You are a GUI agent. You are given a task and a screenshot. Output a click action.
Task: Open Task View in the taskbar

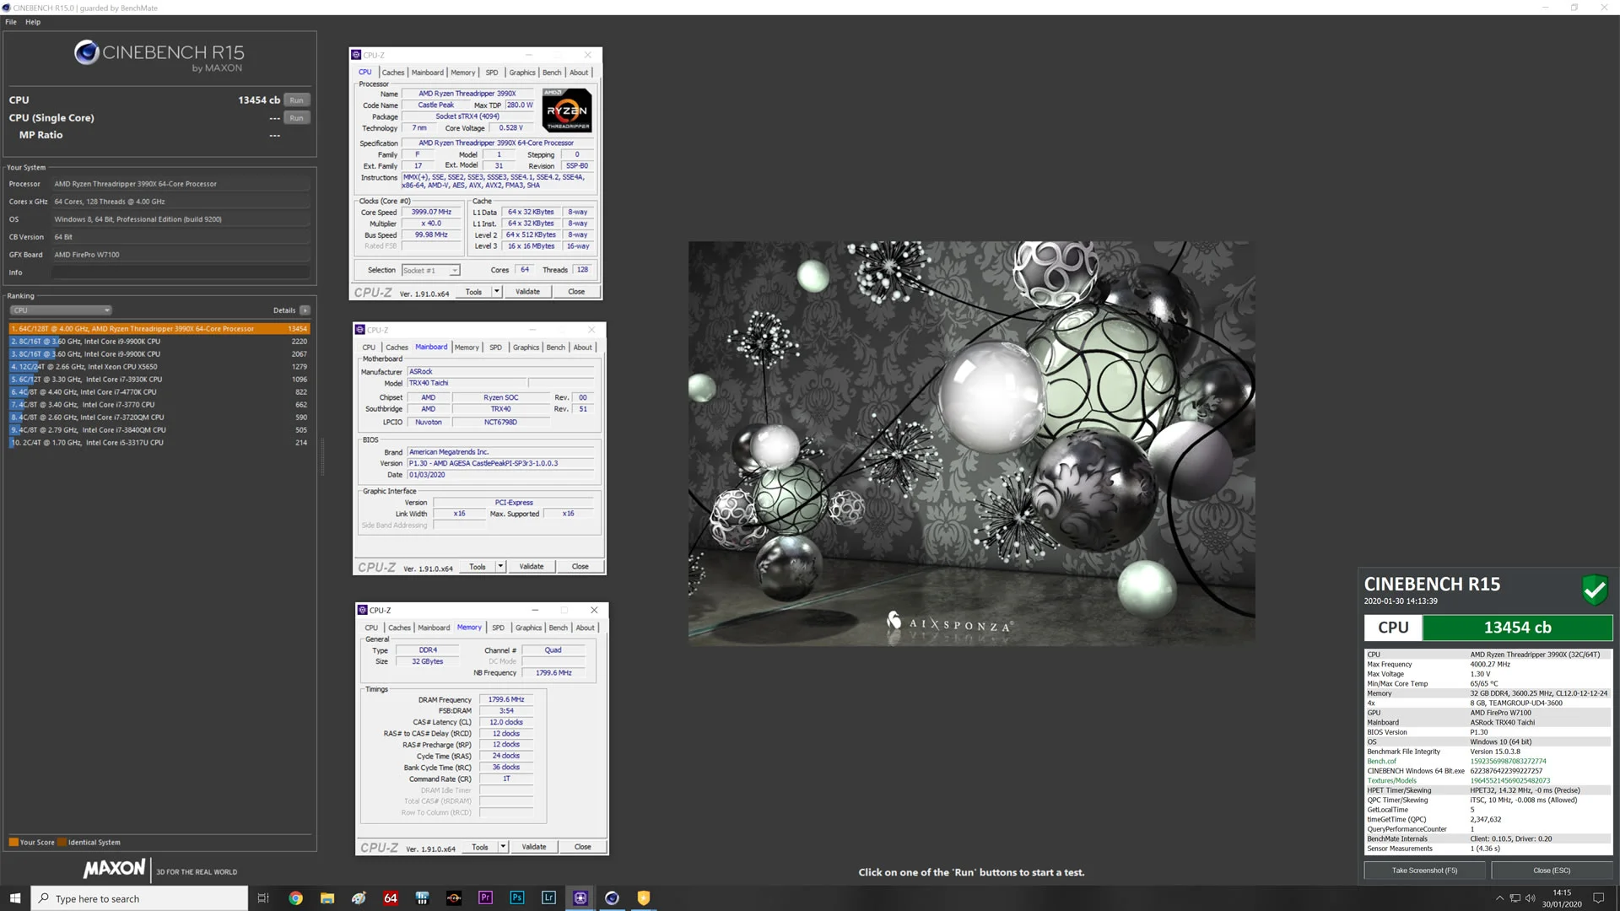[x=263, y=898]
